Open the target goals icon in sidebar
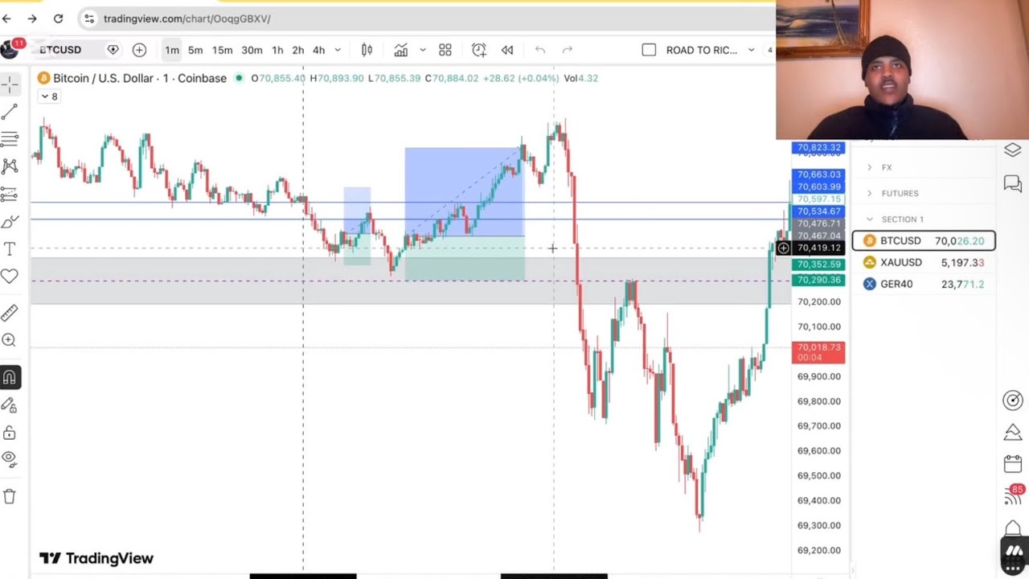The width and height of the screenshot is (1029, 579). point(1012,400)
